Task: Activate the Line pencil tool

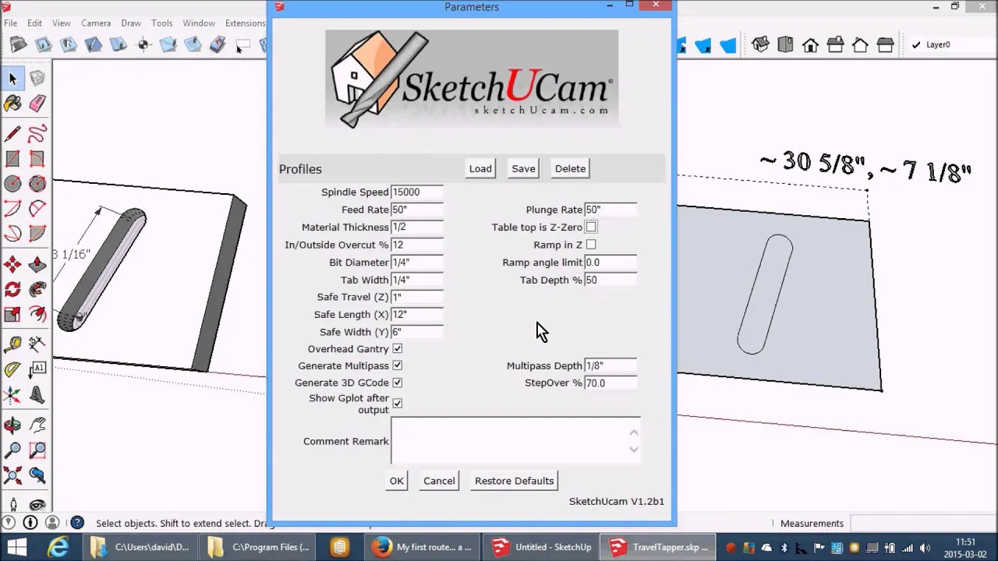Action: click(12, 133)
